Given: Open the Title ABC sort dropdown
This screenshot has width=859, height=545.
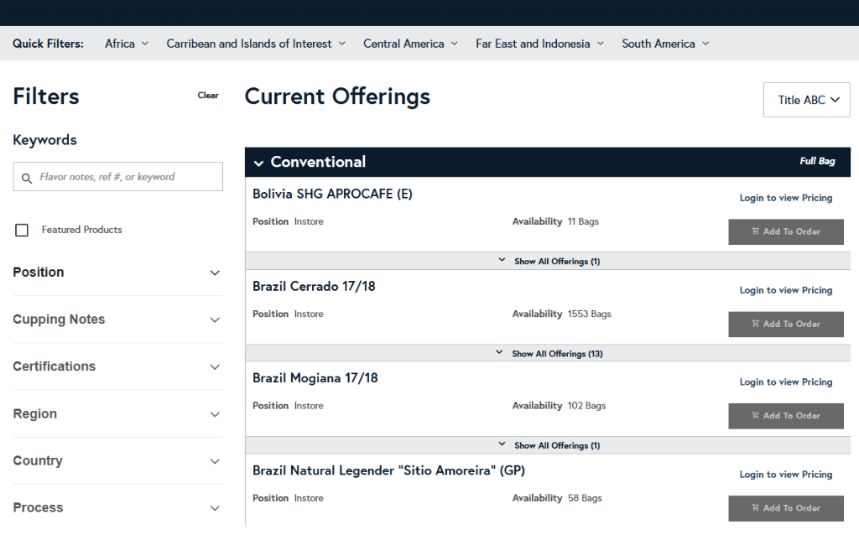Looking at the screenshot, I should 806,100.
